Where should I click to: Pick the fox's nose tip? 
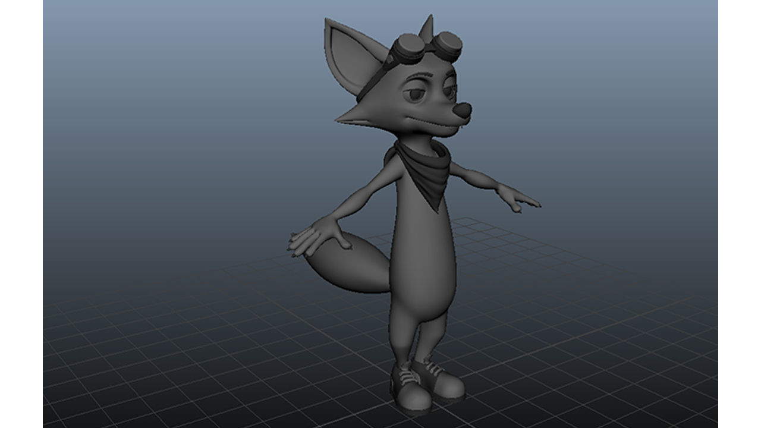click(x=463, y=110)
